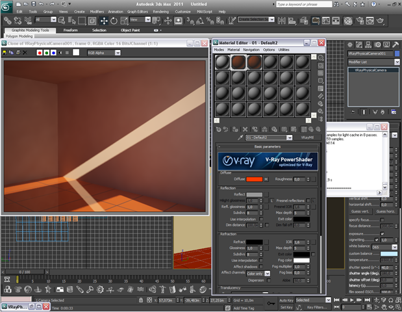Viewport: 402px width, 312px height.
Task: Select the Move tool in main toolbar
Action: coord(104,21)
